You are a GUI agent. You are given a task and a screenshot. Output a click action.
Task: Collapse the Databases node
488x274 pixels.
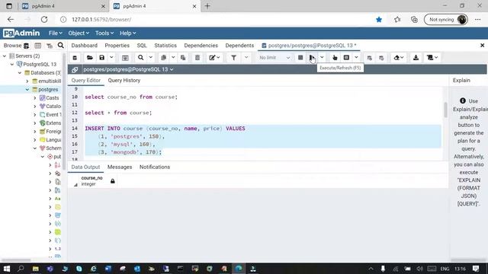click(x=20, y=73)
